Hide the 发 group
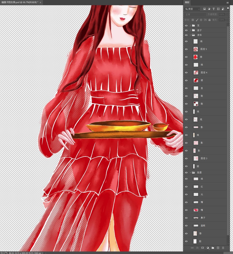 pos(186,26)
